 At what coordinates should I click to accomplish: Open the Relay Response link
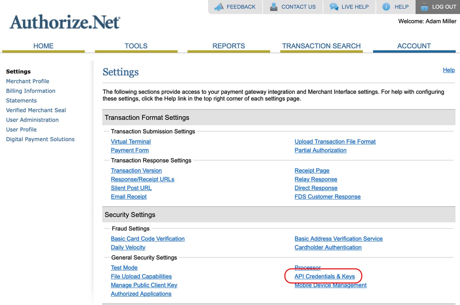(x=316, y=179)
